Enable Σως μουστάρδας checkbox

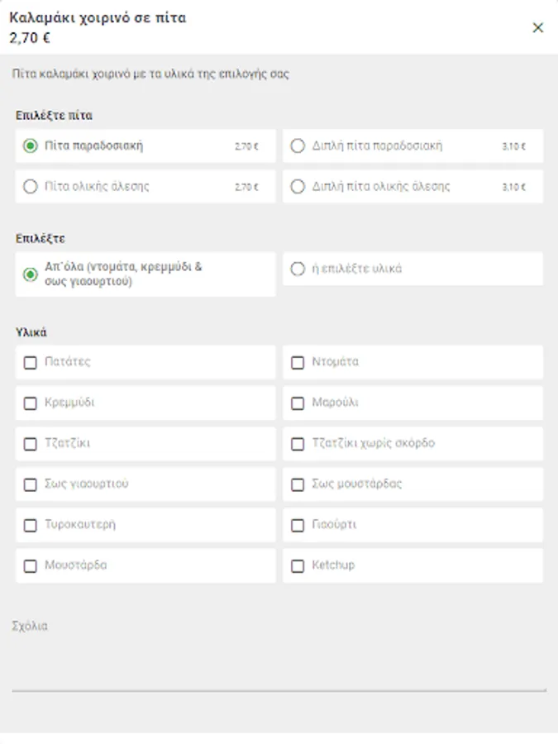pyautogui.click(x=298, y=484)
